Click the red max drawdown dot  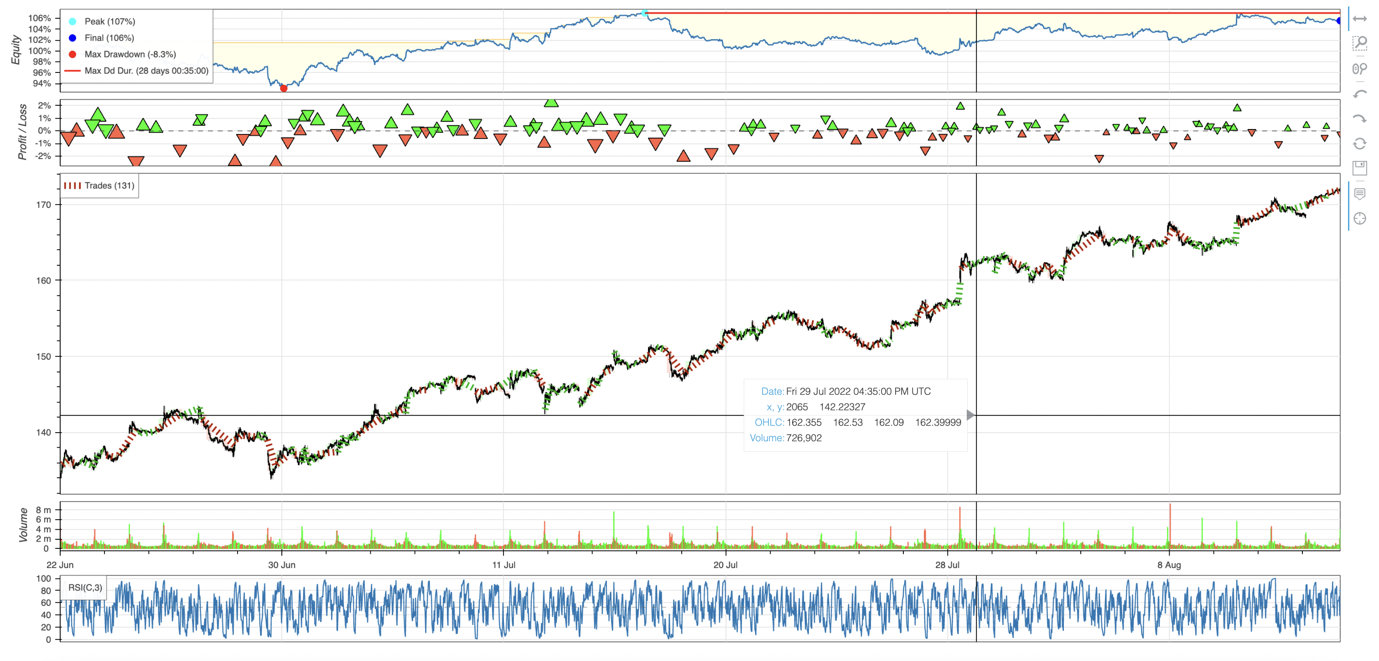point(284,88)
